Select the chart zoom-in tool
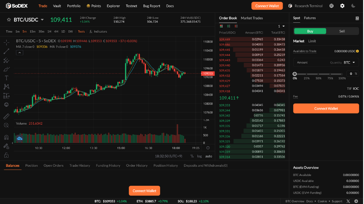The width and height of the screenshot is (364, 204). click(x=6, y=125)
